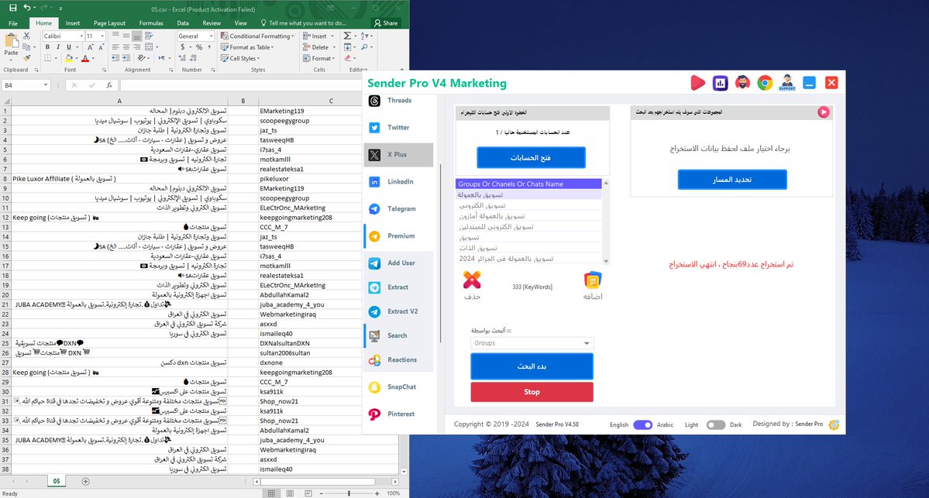Click the red X delete keyword icon
Viewport: 929px width, 498px height.
click(472, 280)
